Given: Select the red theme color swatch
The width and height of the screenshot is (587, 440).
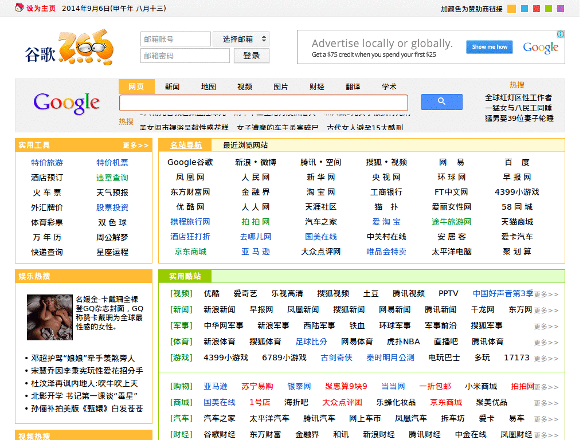Looking at the screenshot, I should click(537, 9).
